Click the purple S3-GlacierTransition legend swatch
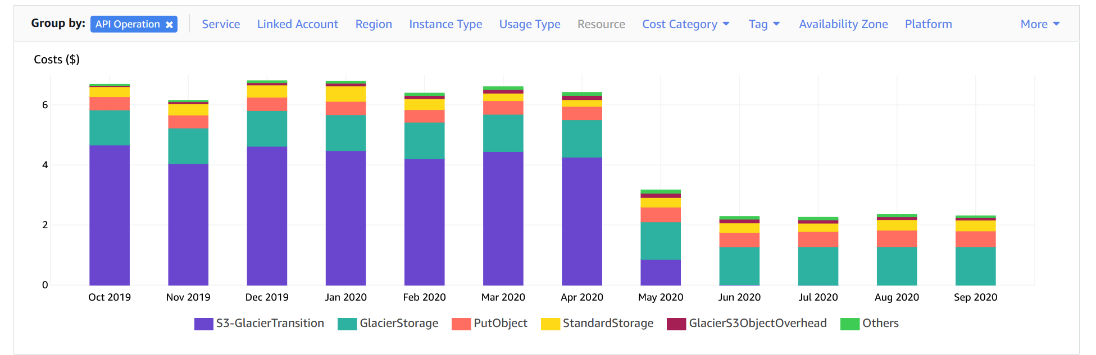 point(203,324)
